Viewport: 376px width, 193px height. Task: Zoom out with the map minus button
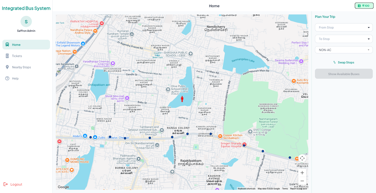(x=302, y=181)
